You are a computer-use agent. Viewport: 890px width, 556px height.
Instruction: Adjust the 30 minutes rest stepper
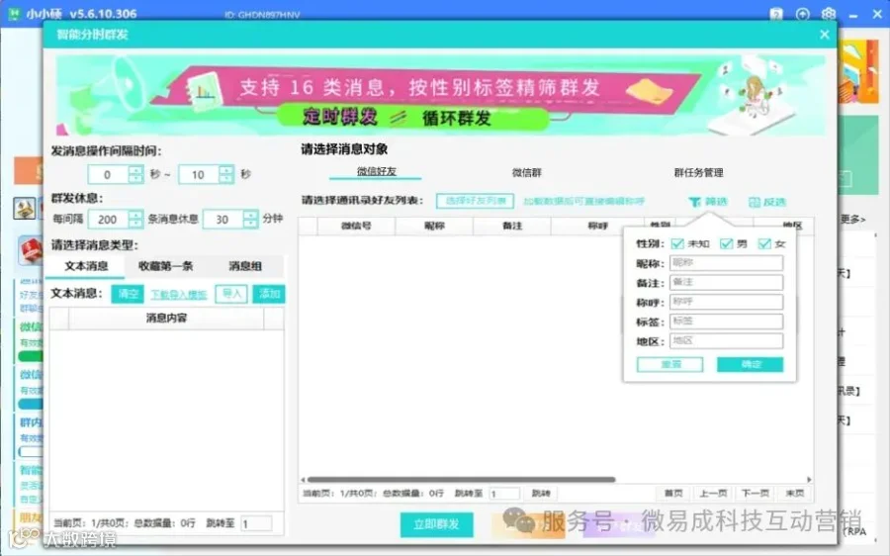[x=250, y=220]
